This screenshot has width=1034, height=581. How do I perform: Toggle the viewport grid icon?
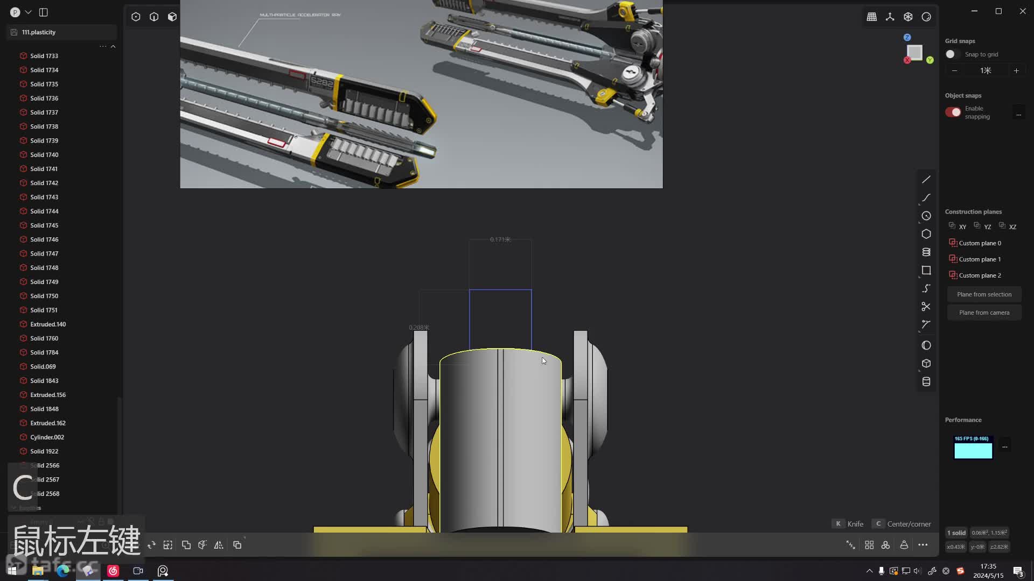[872, 17]
